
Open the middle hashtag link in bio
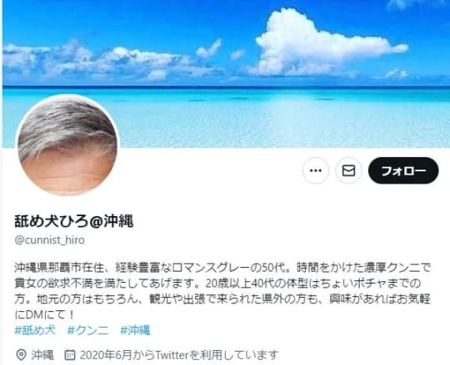[87, 330]
